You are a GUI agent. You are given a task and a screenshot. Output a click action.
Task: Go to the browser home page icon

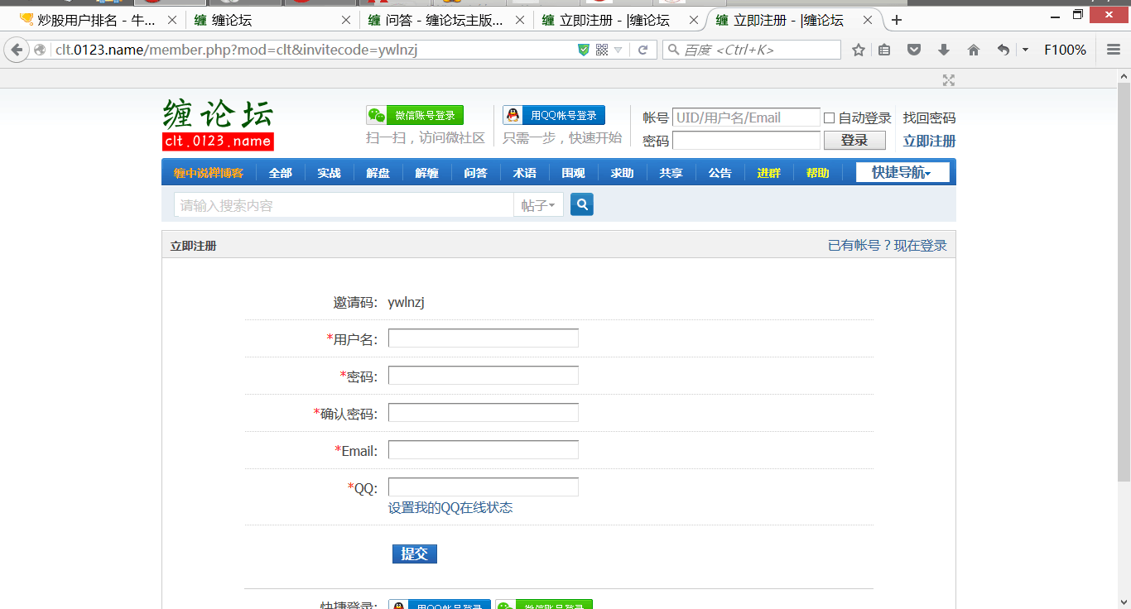pyautogui.click(x=974, y=50)
